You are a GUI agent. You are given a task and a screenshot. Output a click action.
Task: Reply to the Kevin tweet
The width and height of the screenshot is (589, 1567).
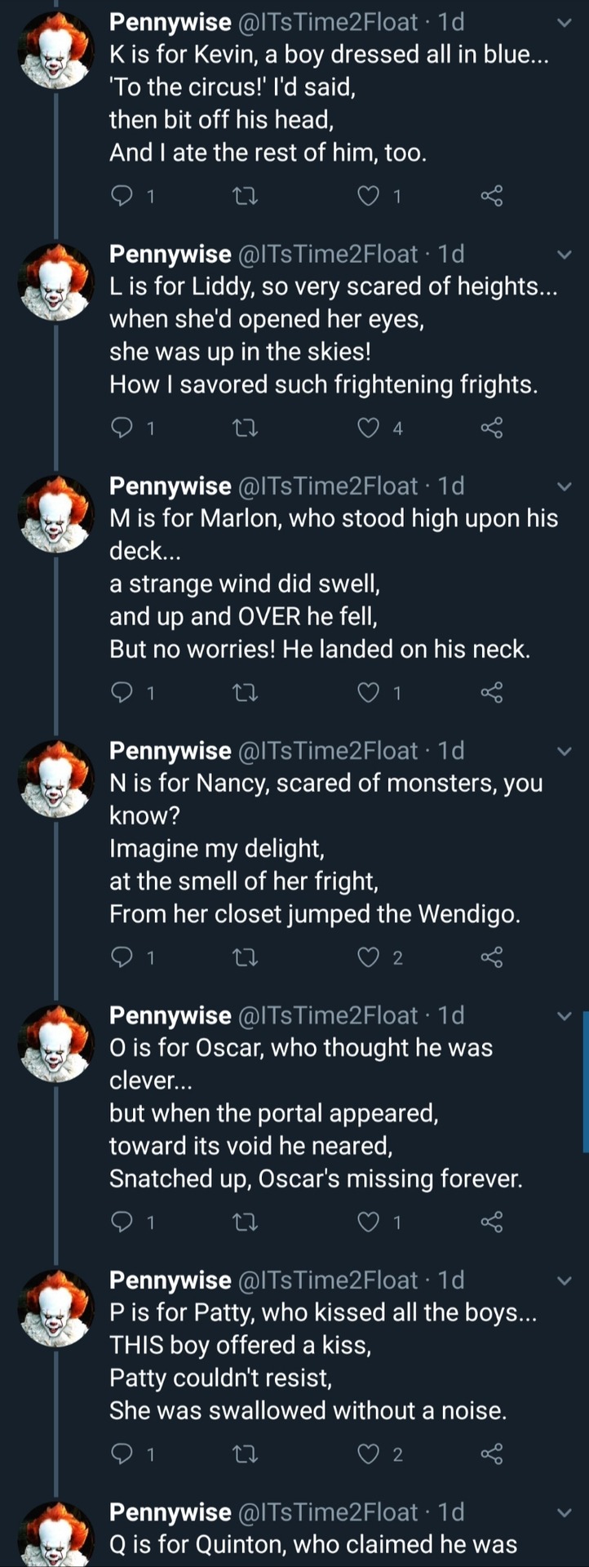(122, 196)
